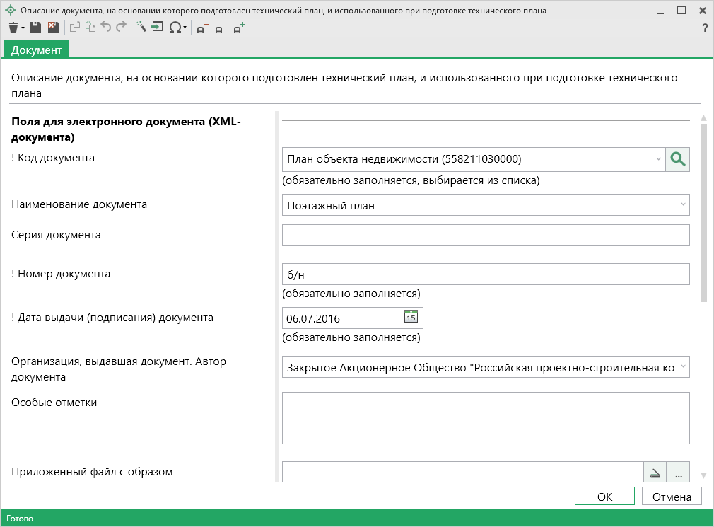The image size is (714, 527).
Task: Click the import arrow toolbar icon
Action: pos(157,28)
